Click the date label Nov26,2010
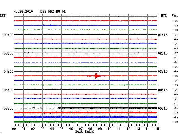179x136 pixels. coord(23,12)
